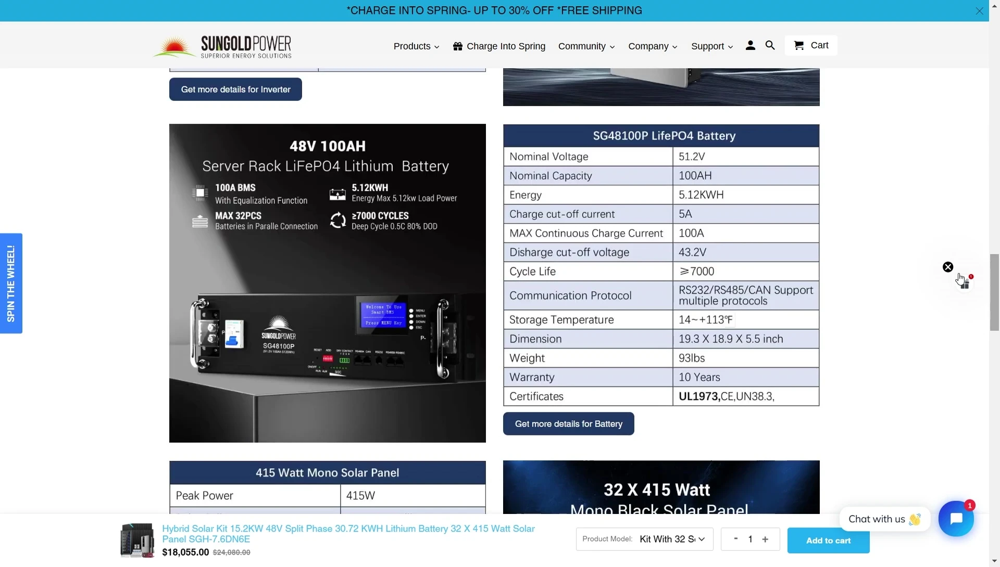Dismiss the promo banner with X
Viewport: 1000px width, 567px height.
[979, 11]
